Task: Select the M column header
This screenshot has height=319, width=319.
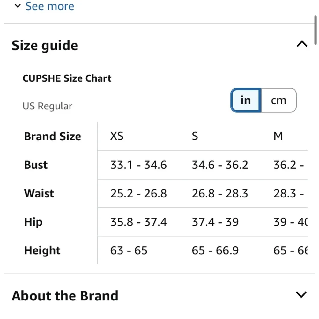Action: pos(278,136)
